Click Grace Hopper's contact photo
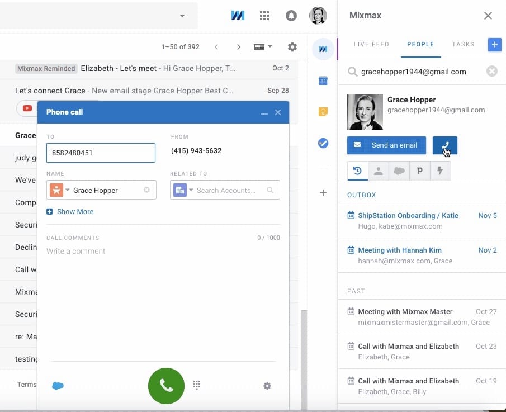Screen dimensions: 506x412 (x=365, y=112)
